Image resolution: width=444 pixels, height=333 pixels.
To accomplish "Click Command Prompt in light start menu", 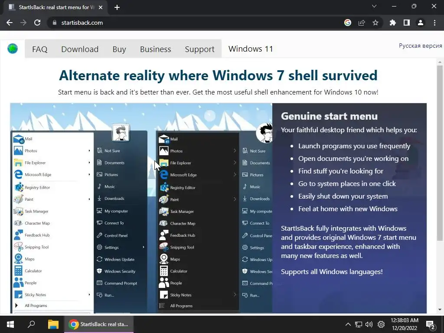I will (117, 283).
